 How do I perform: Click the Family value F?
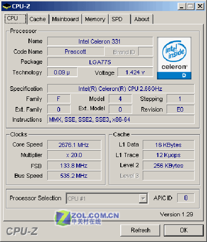[59, 99]
